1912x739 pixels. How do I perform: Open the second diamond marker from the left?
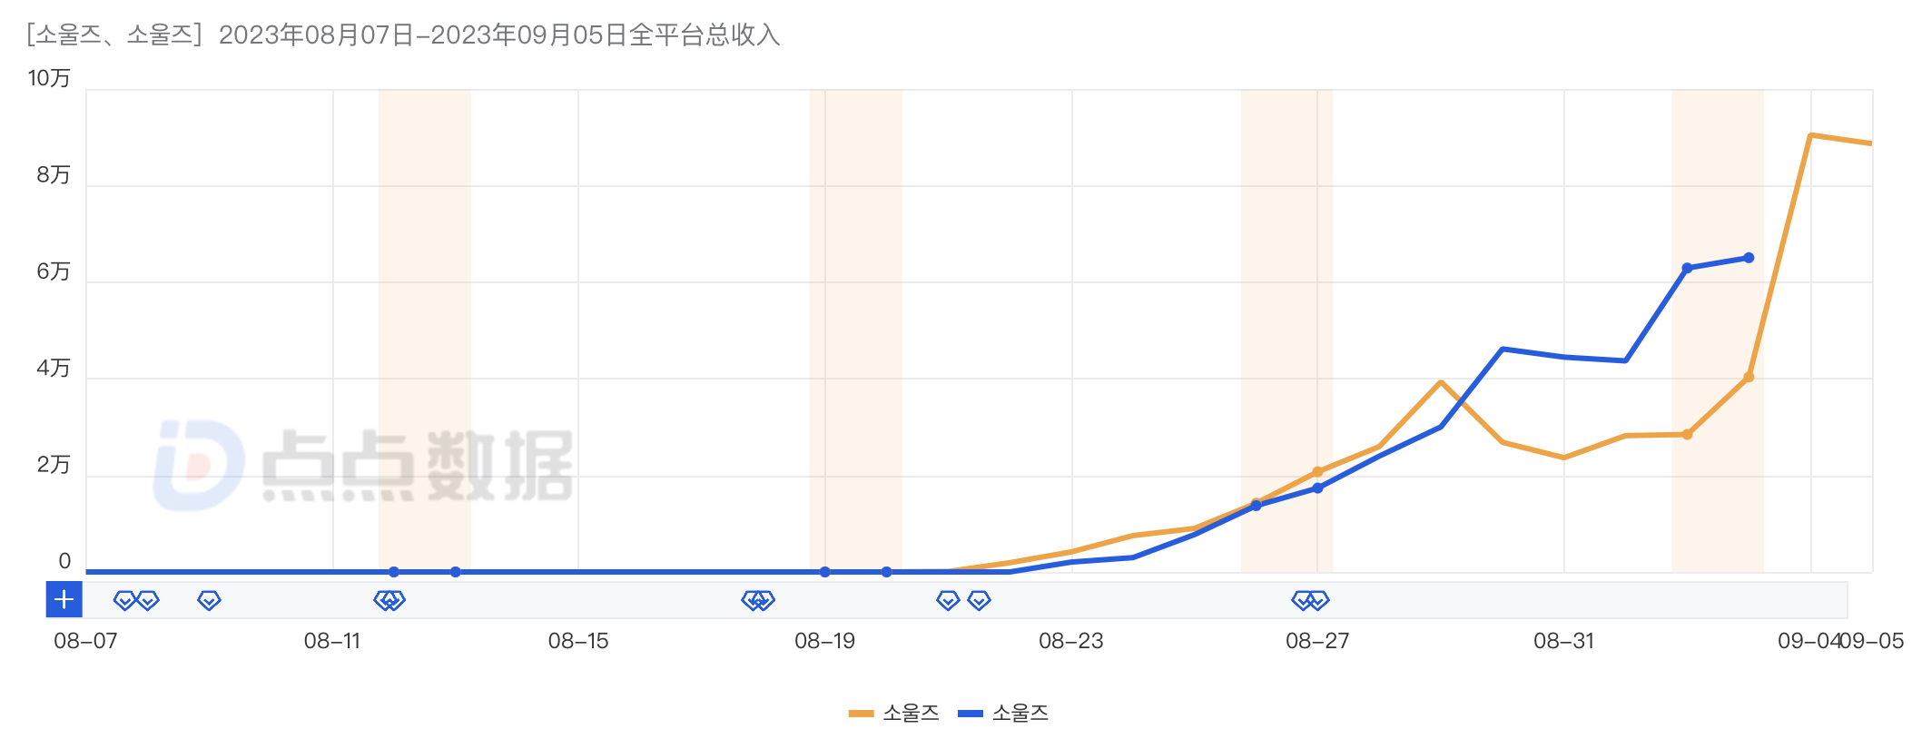pyautogui.click(x=147, y=600)
